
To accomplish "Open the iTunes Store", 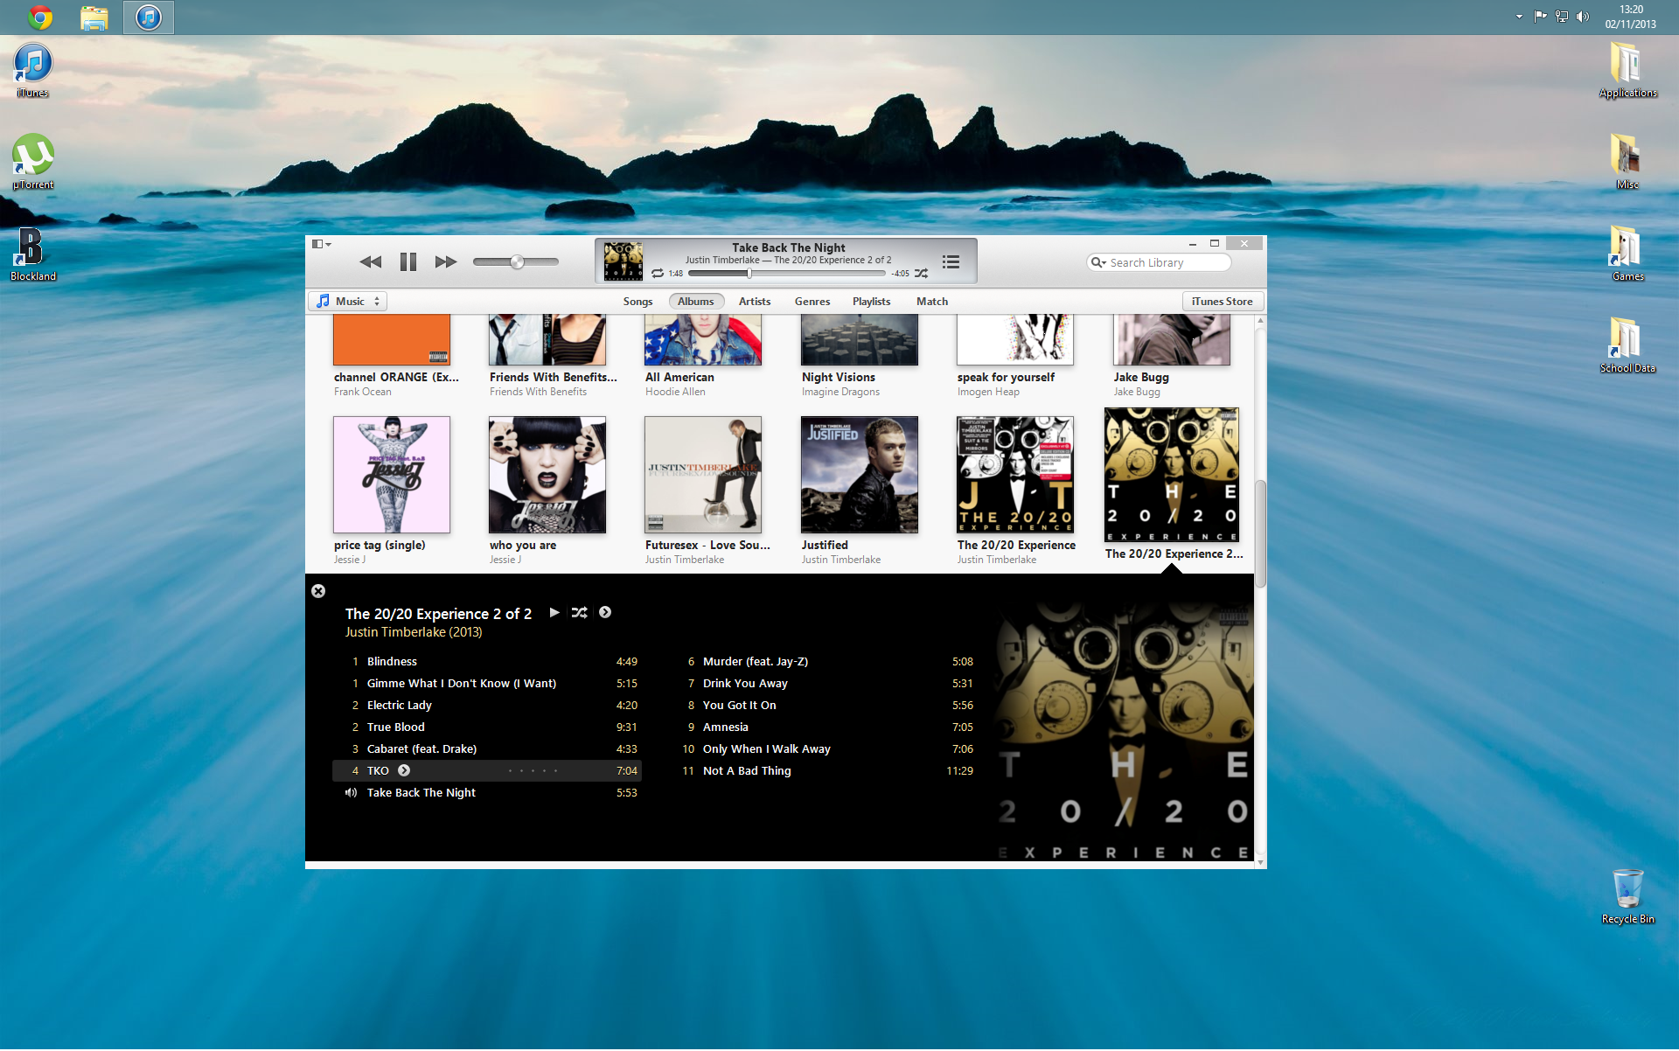I will [x=1222, y=302].
